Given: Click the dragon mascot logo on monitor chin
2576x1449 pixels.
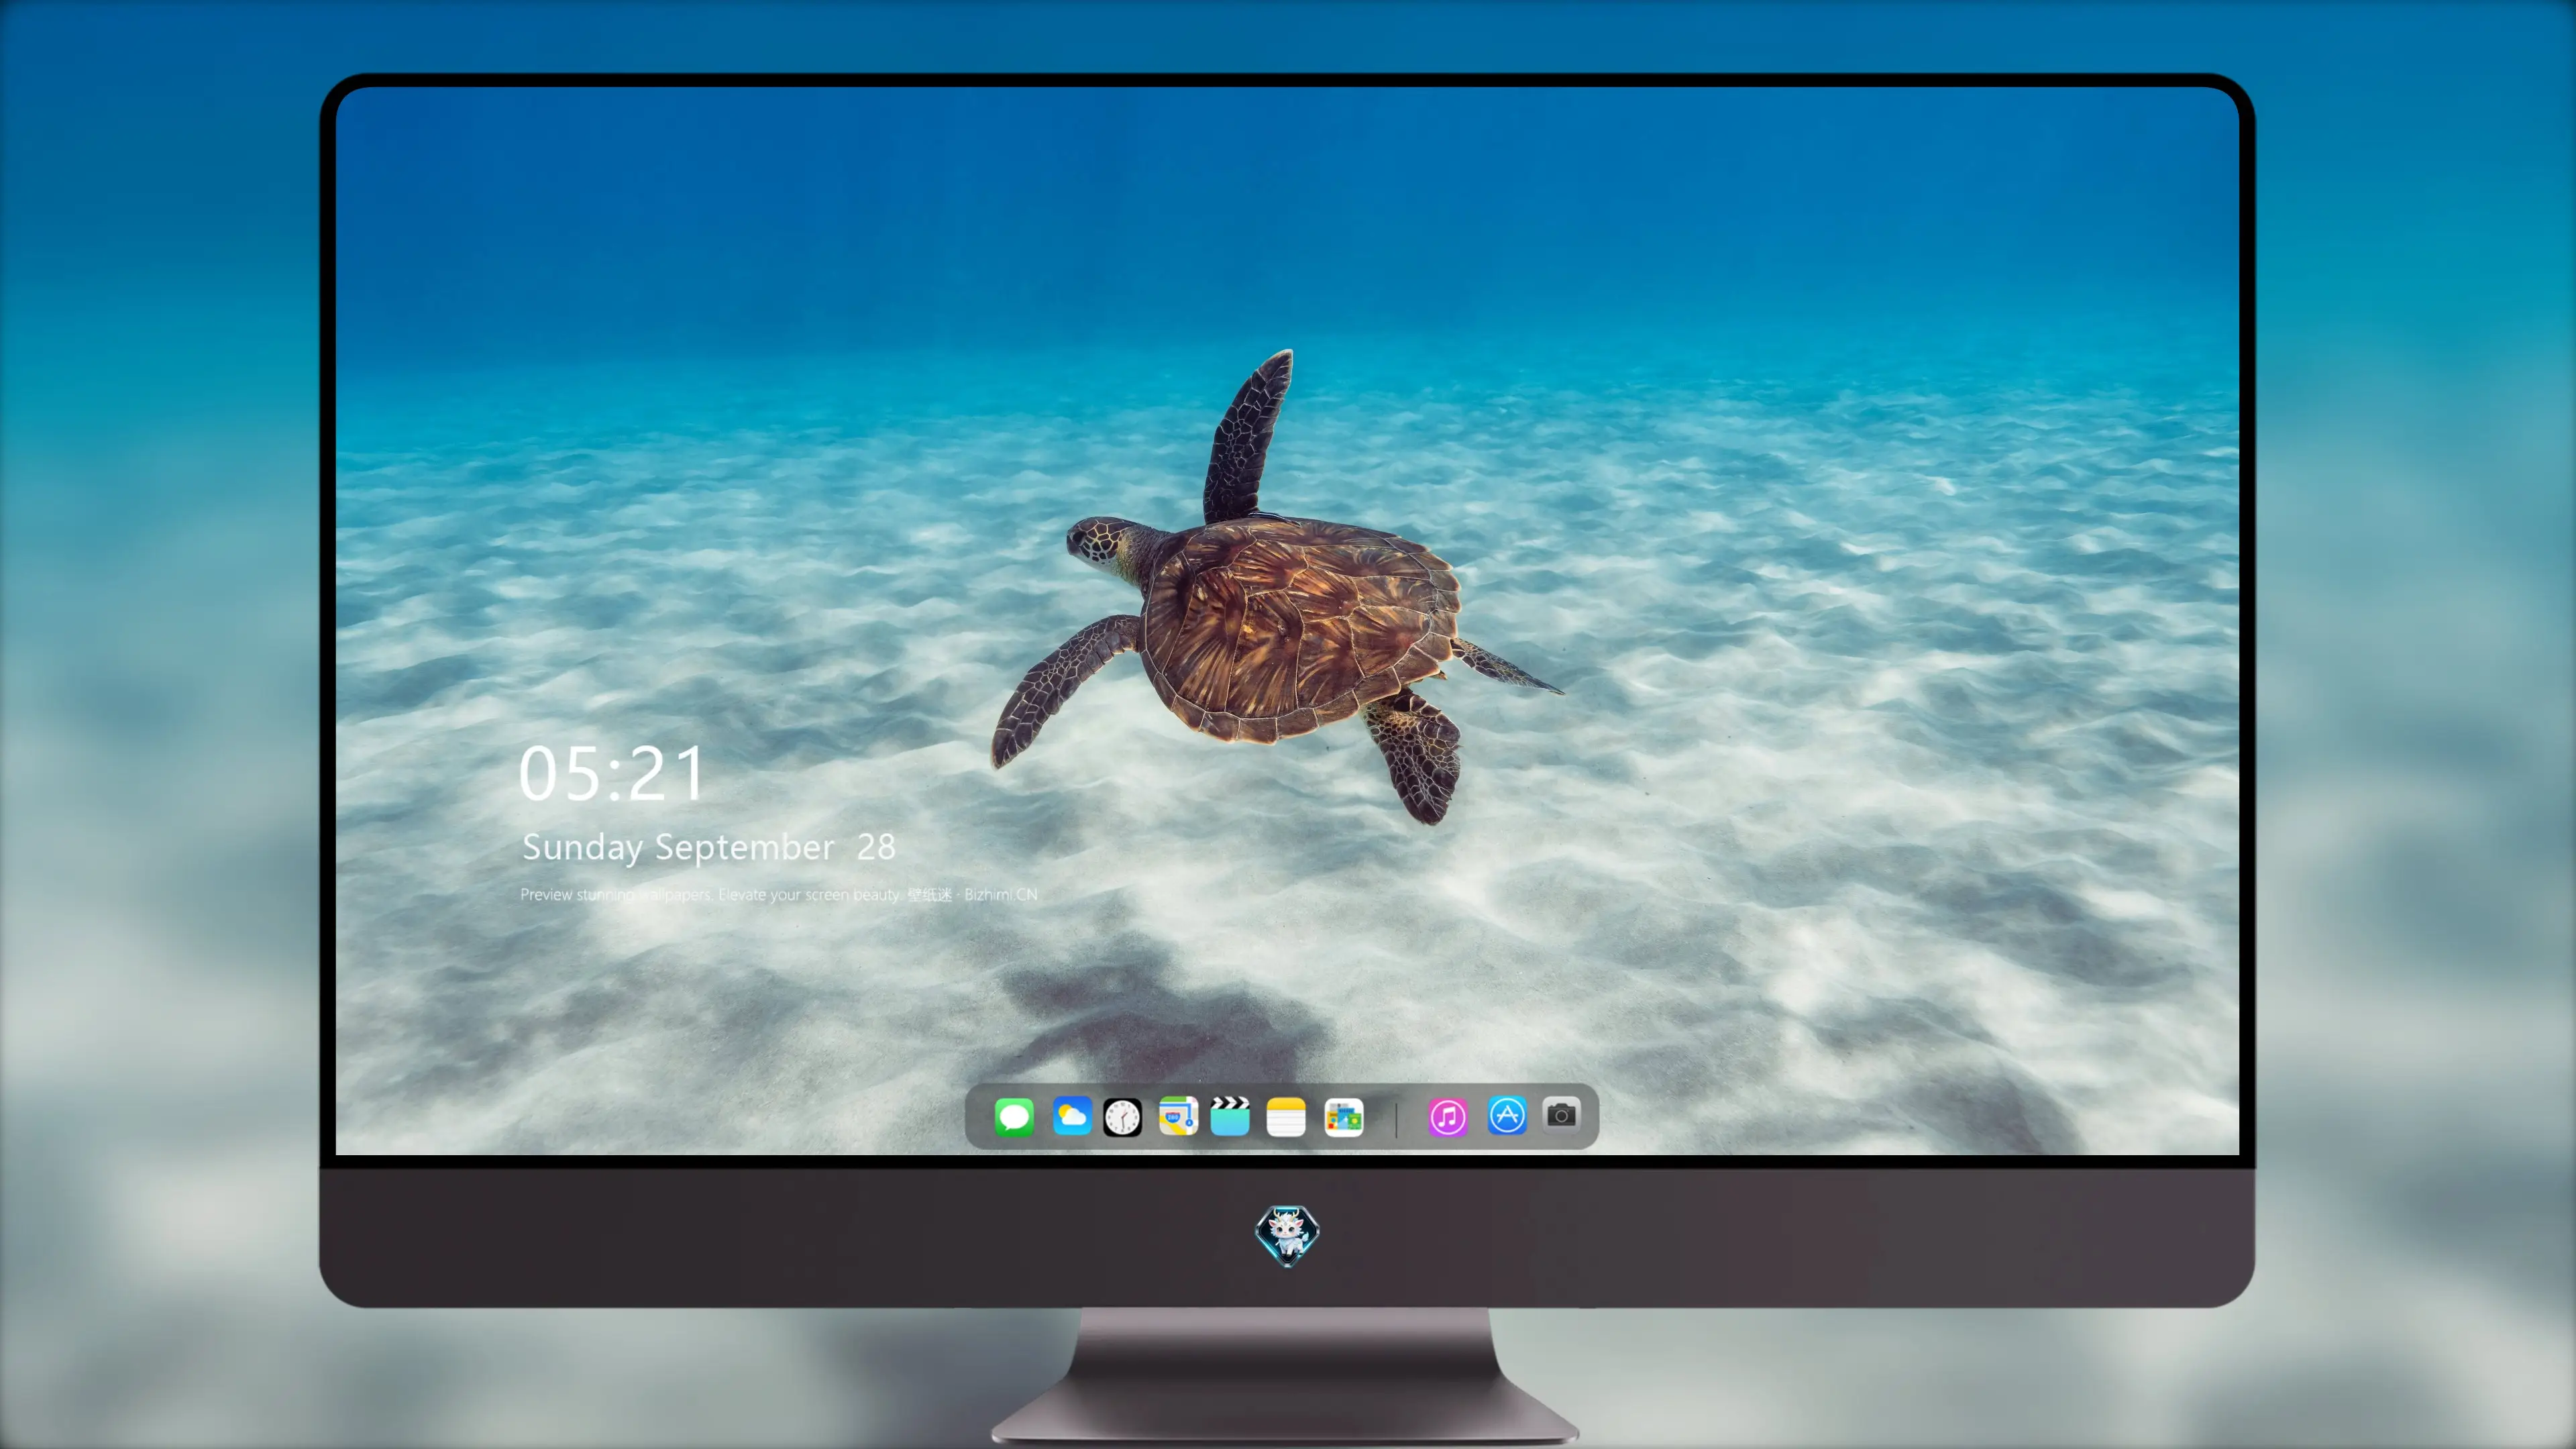Looking at the screenshot, I should (1287, 1235).
